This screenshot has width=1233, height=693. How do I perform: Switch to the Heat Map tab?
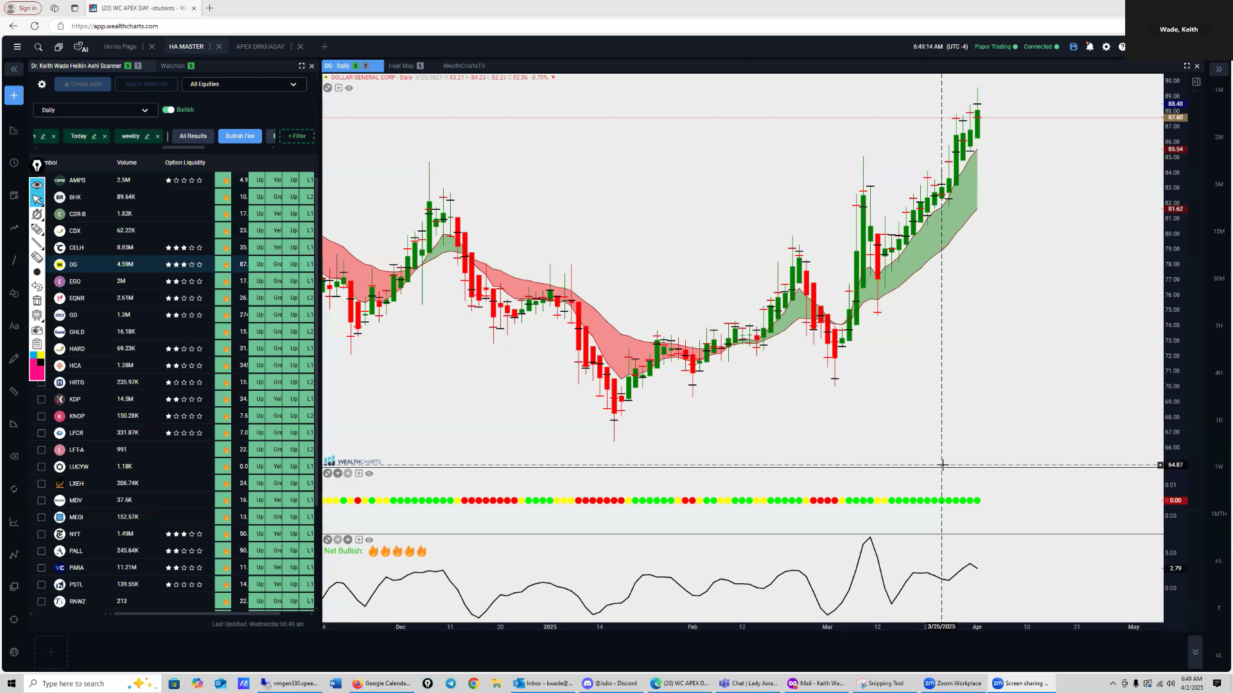(401, 66)
